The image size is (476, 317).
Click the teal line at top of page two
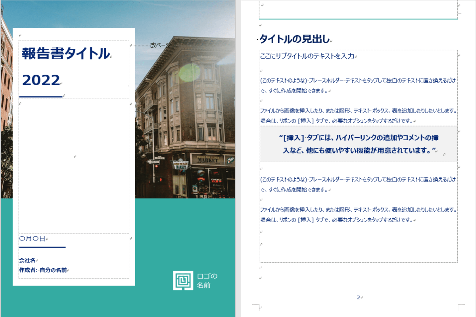click(358, 19)
